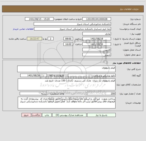This screenshot has height=141, width=146.
Task: Click unit of measure field بسته
Action: point(33,94)
